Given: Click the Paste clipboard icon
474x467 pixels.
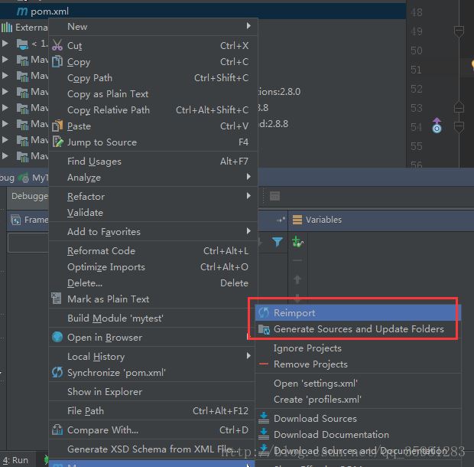Looking at the screenshot, I should (x=57, y=126).
